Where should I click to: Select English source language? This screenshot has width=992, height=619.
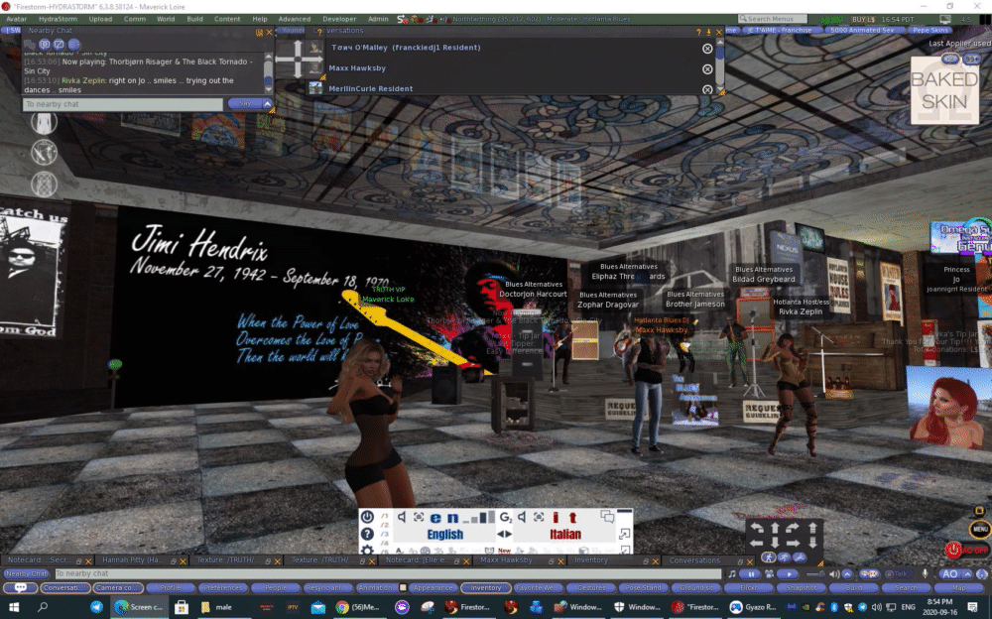[x=444, y=535]
